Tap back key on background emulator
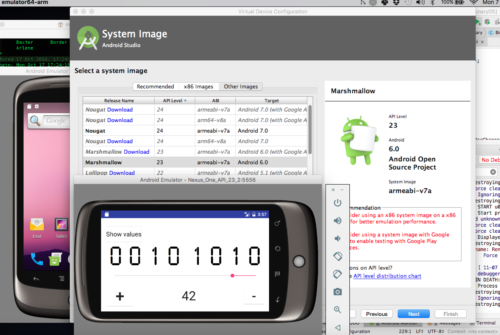Viewport: 500px width, 335px height. [x=36, y=279]
